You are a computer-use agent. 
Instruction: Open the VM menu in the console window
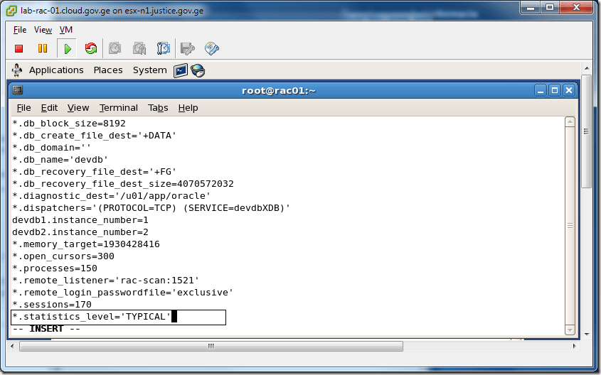[x=65, y=30]
